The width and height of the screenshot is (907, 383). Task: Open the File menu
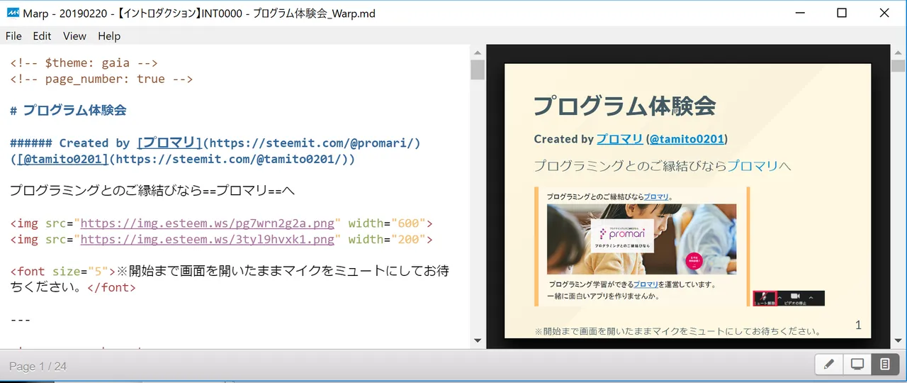pos(13,36)
